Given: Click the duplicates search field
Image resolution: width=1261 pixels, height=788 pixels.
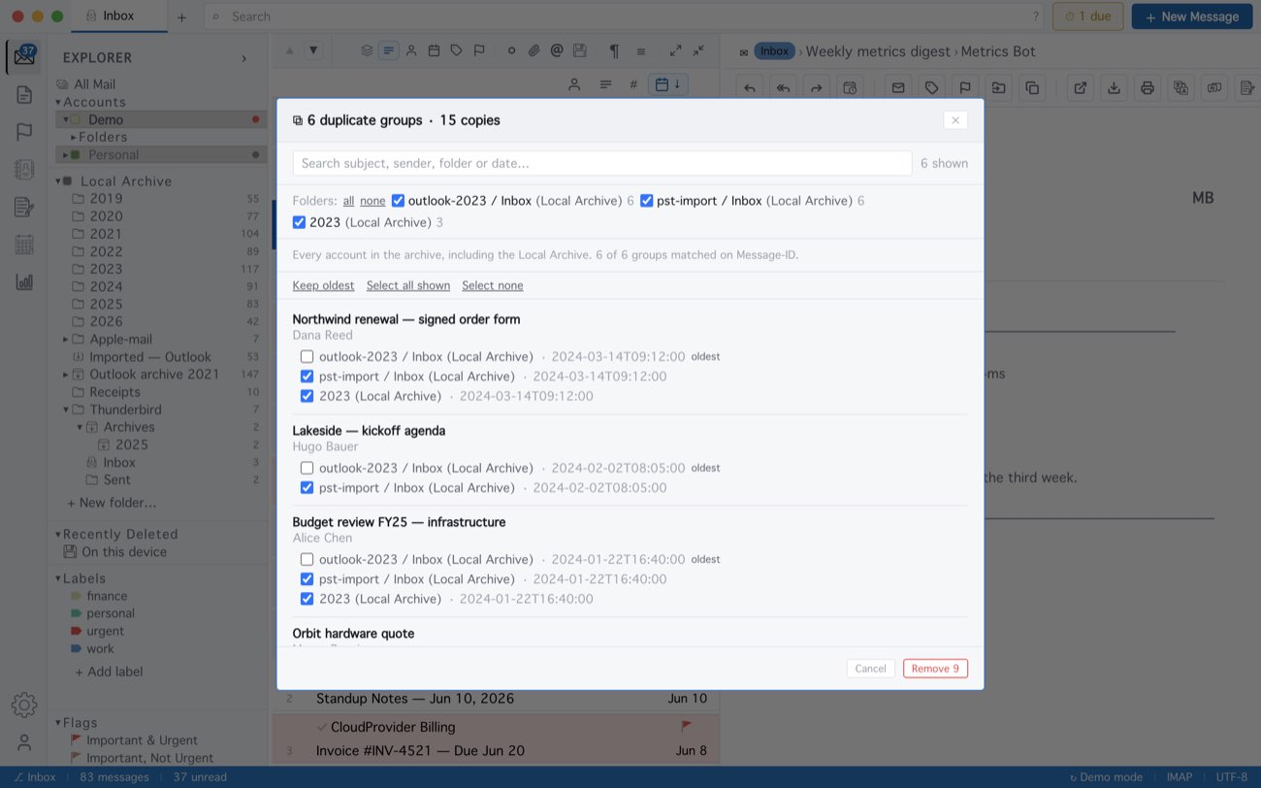Looking at the screenshot, I should click(x=602, y=163).
